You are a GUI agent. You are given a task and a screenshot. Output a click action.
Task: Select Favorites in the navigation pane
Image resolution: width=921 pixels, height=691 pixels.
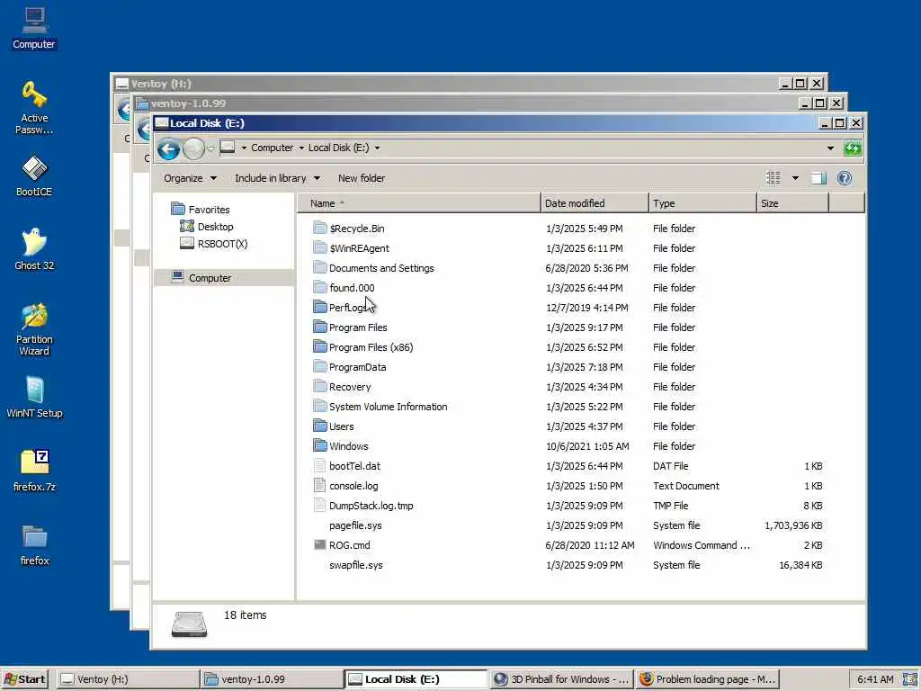(209, 209)
